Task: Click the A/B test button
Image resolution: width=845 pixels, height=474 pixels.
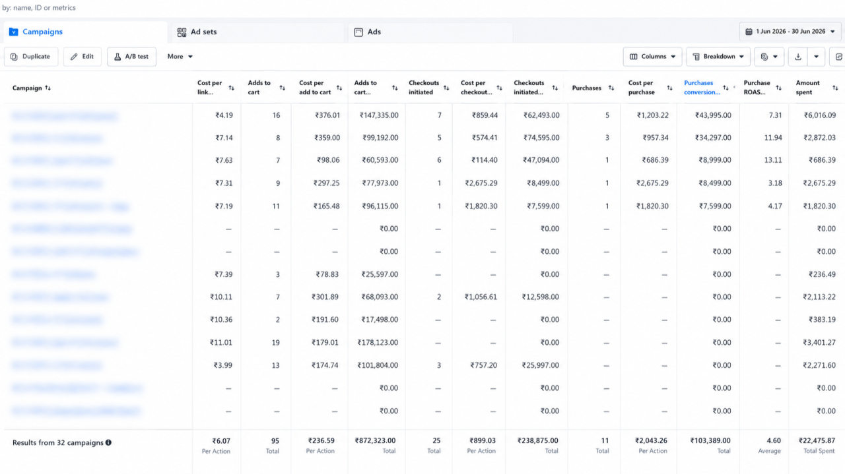Action: pos(131,57)
